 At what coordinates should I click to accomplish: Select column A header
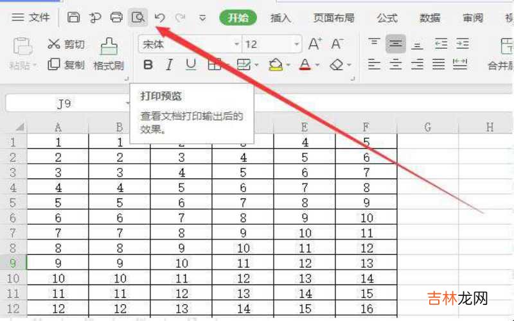point(58,126)
